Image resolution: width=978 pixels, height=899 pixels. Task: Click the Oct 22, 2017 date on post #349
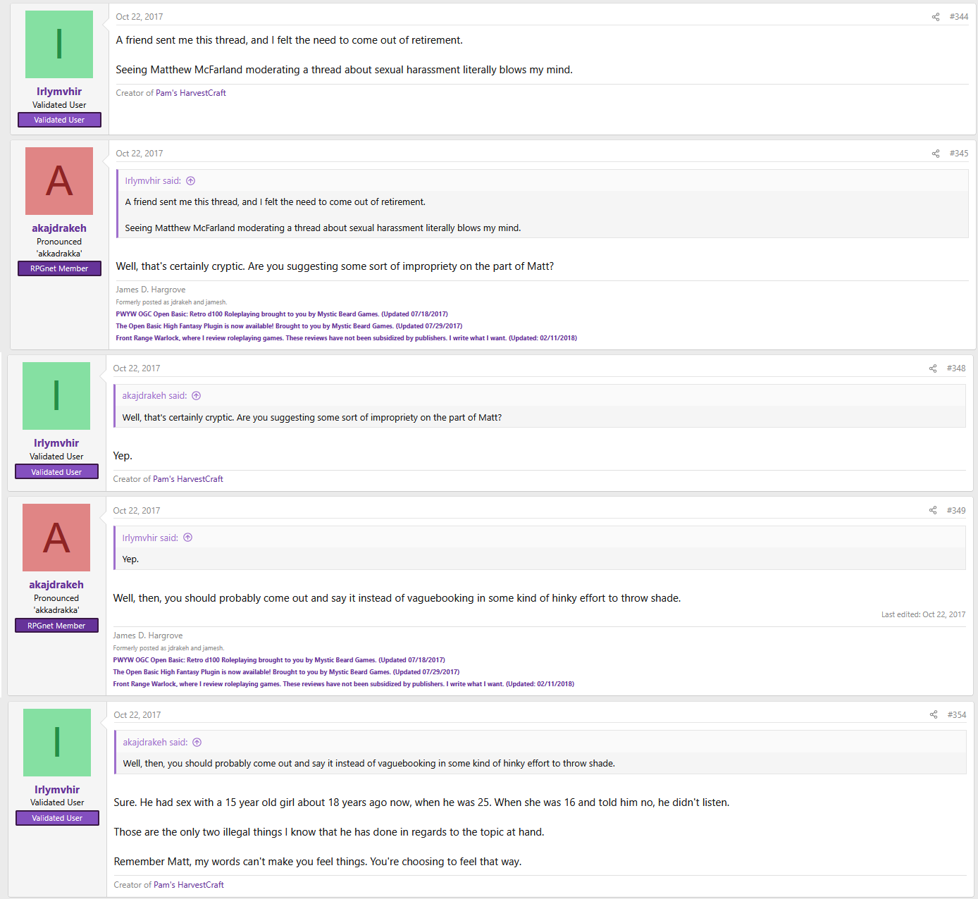[x=137, y=511]
